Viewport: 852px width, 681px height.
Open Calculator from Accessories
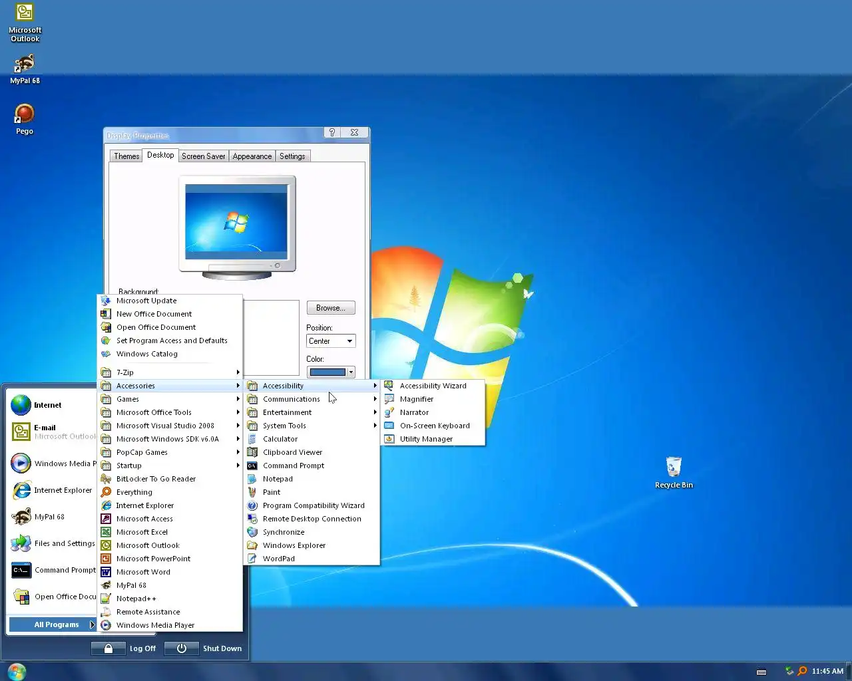(x=312, y=439)
